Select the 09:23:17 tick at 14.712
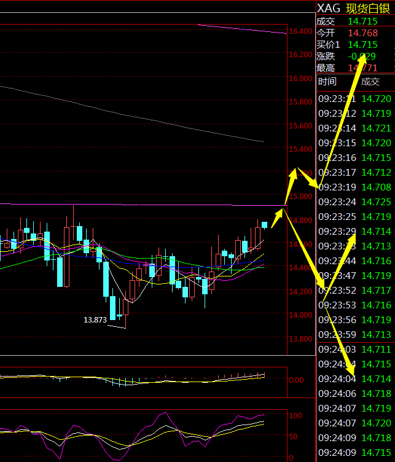Image resolution: width=395 pixels, height=462 pixels. pyautogui.click(x=354, y=173)
